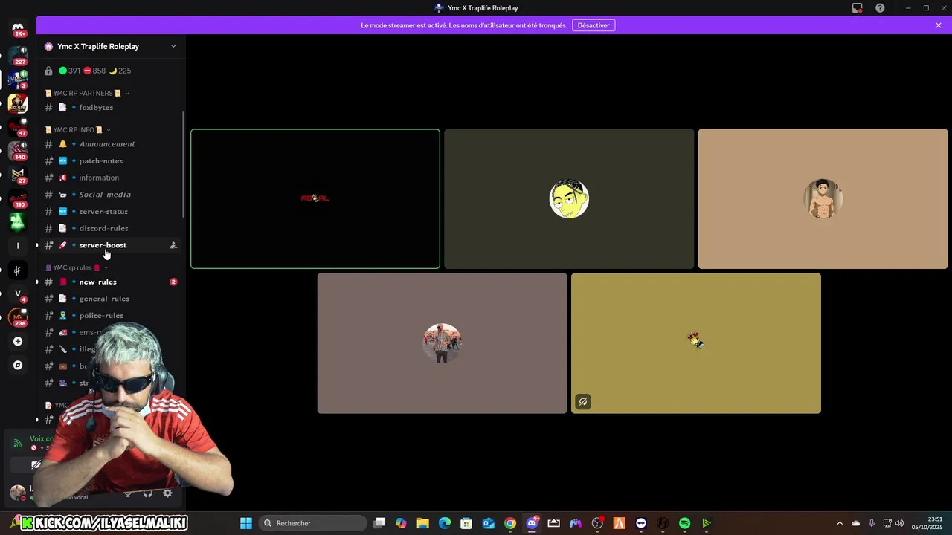
Task: Open the server icon with 236 badge
Action: (x=18, y=317)
